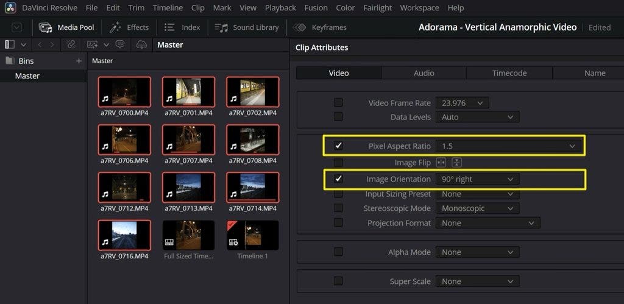Uncheck the Pixel Aspect Ratio checkbox

coord(338,146)
